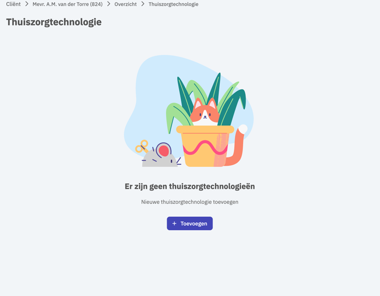The image size is (380, 296).
Task: Click the chevron arrow after Overzicht breadcrumb
Action: [143, 4]
